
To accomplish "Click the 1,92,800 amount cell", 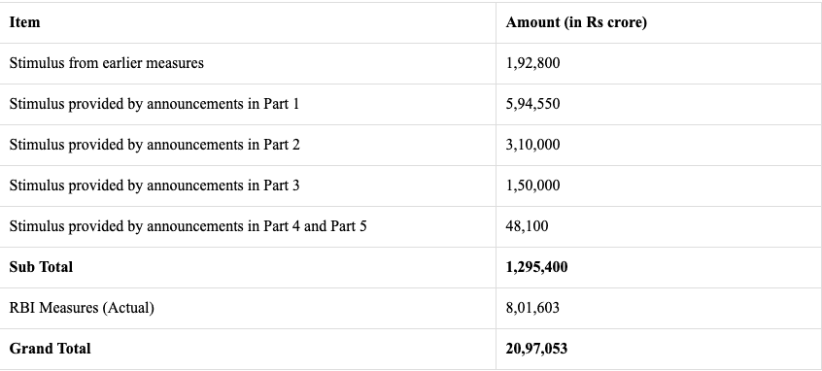I will pyautogui.click(x=532, y=63).
